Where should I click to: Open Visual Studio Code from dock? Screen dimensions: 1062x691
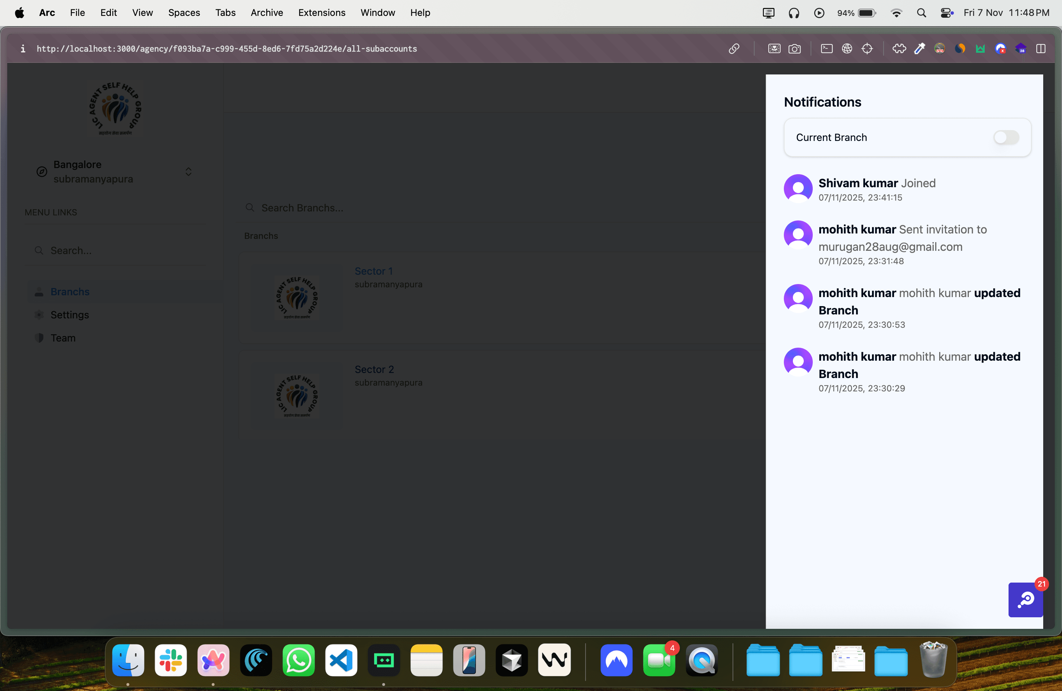[341, 660]
